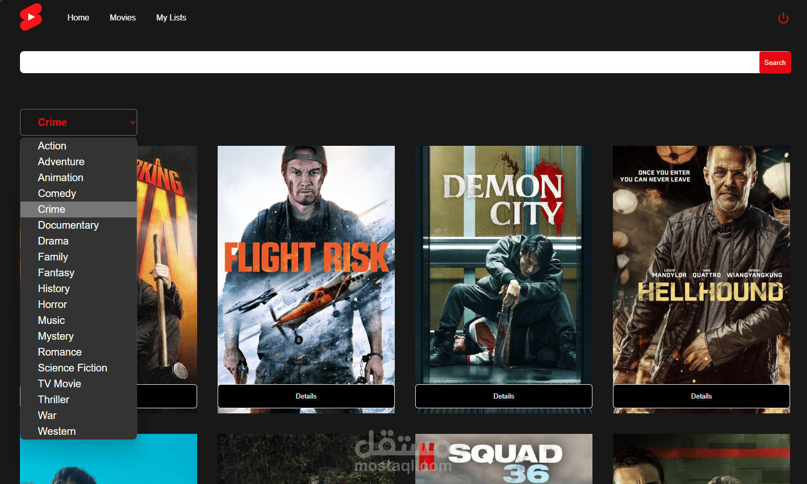Go to the Movies page
Viewport: 807px width, 484px height.
click(x=122, y=17)
